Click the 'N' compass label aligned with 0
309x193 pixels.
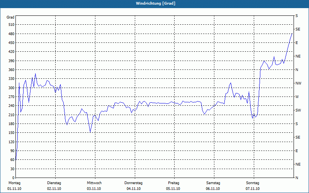297,178
